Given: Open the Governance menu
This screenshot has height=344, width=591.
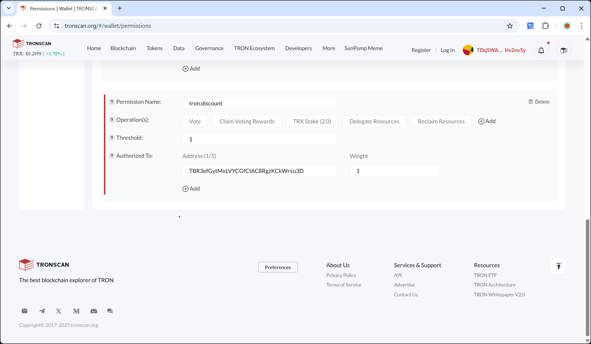Looking at the screenshot, I should 209,48.
